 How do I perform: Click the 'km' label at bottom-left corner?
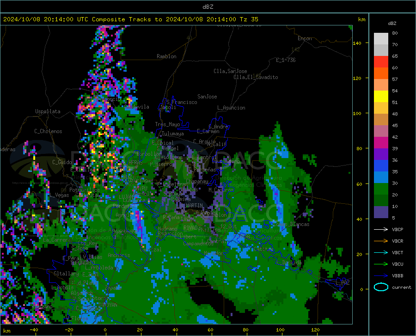point(6,331)
